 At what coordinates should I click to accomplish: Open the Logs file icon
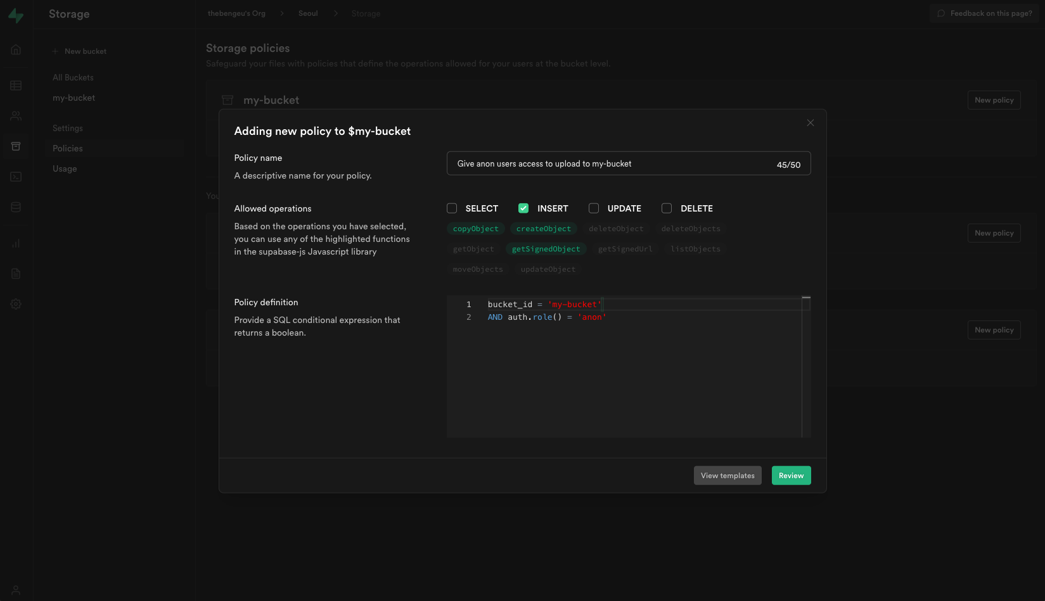click(x=15, y=273)
